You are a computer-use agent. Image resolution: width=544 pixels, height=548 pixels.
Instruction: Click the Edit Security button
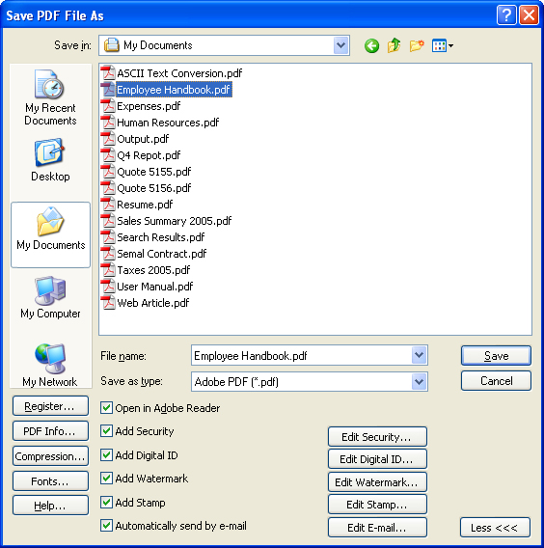coord(377,436)
